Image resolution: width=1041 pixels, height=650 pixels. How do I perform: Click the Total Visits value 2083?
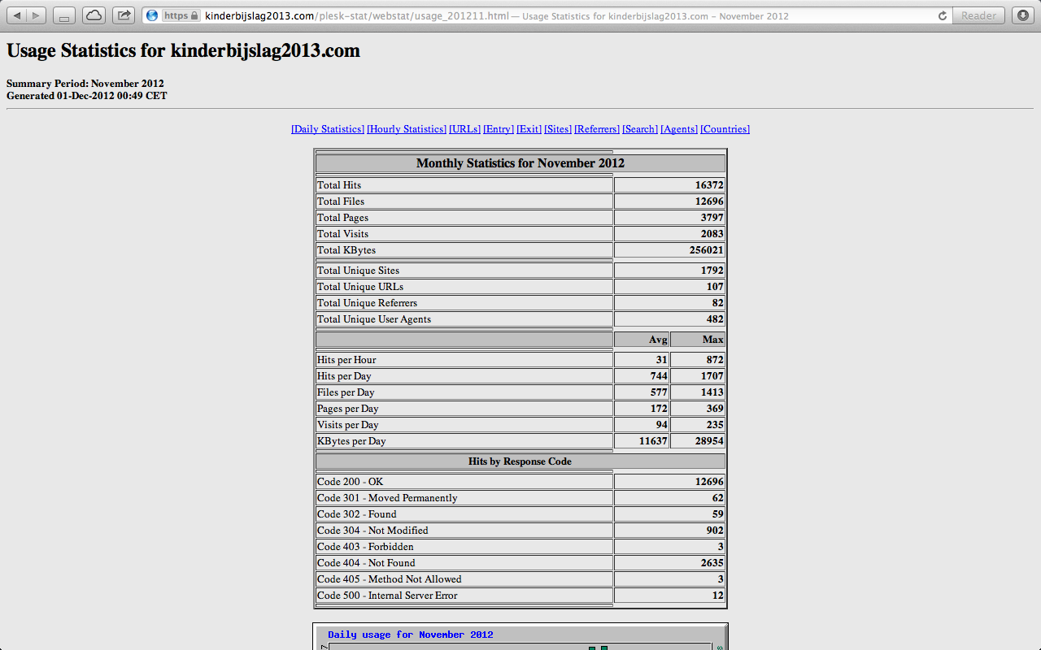tap(712, 234)
